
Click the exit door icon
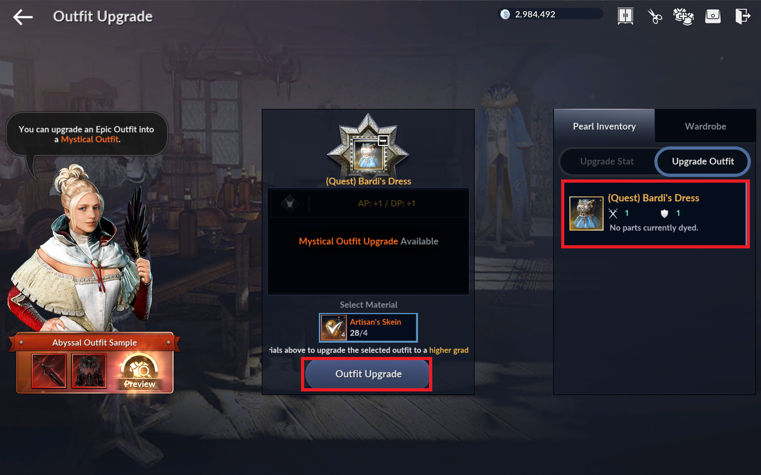742,16
